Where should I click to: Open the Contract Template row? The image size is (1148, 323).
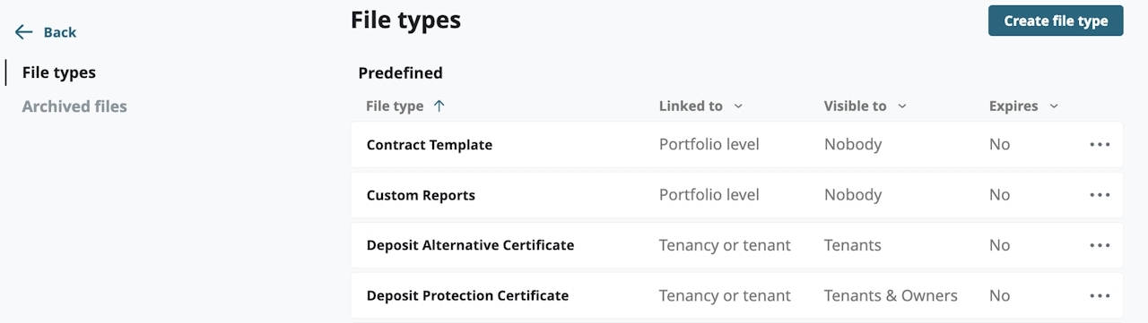coord(736,145)
